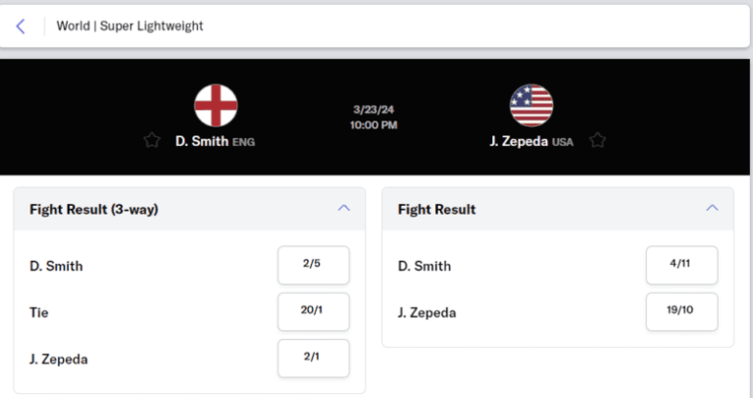The width and height of the screenshot is (753, 398).
Task: Click the USA flag icon
Action: pyautogui.click(x=531, y=106)
